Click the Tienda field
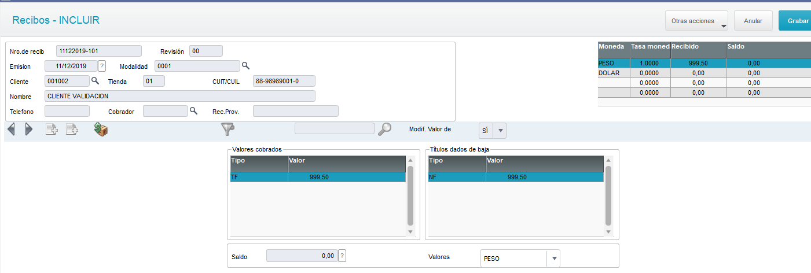Screen dimensions: 811x273 [154, 81]
